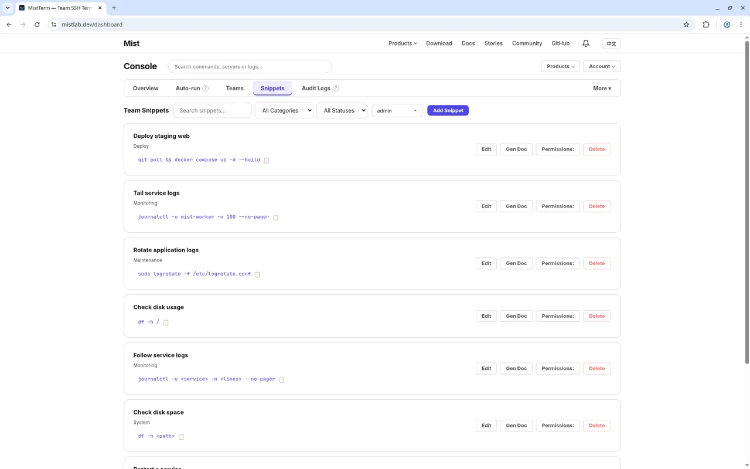This screenshot has width=750, height=469.
Task: Copy the 'df -h /' command
Action: point(166,322)
